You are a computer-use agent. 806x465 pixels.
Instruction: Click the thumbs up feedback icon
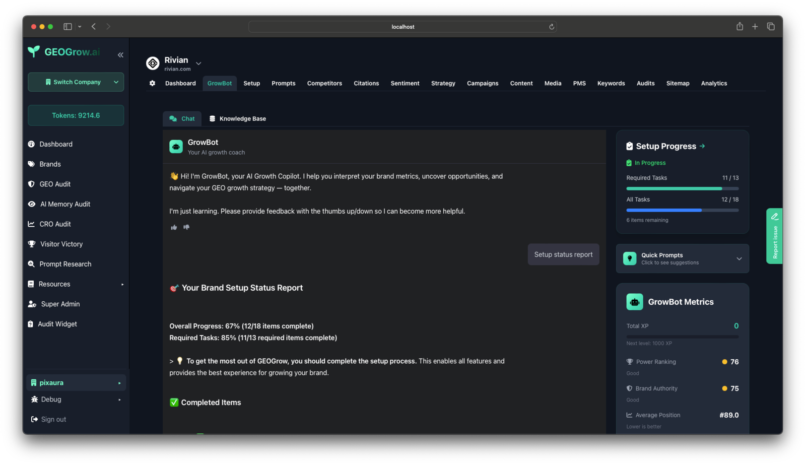click(x=174, y=227)
